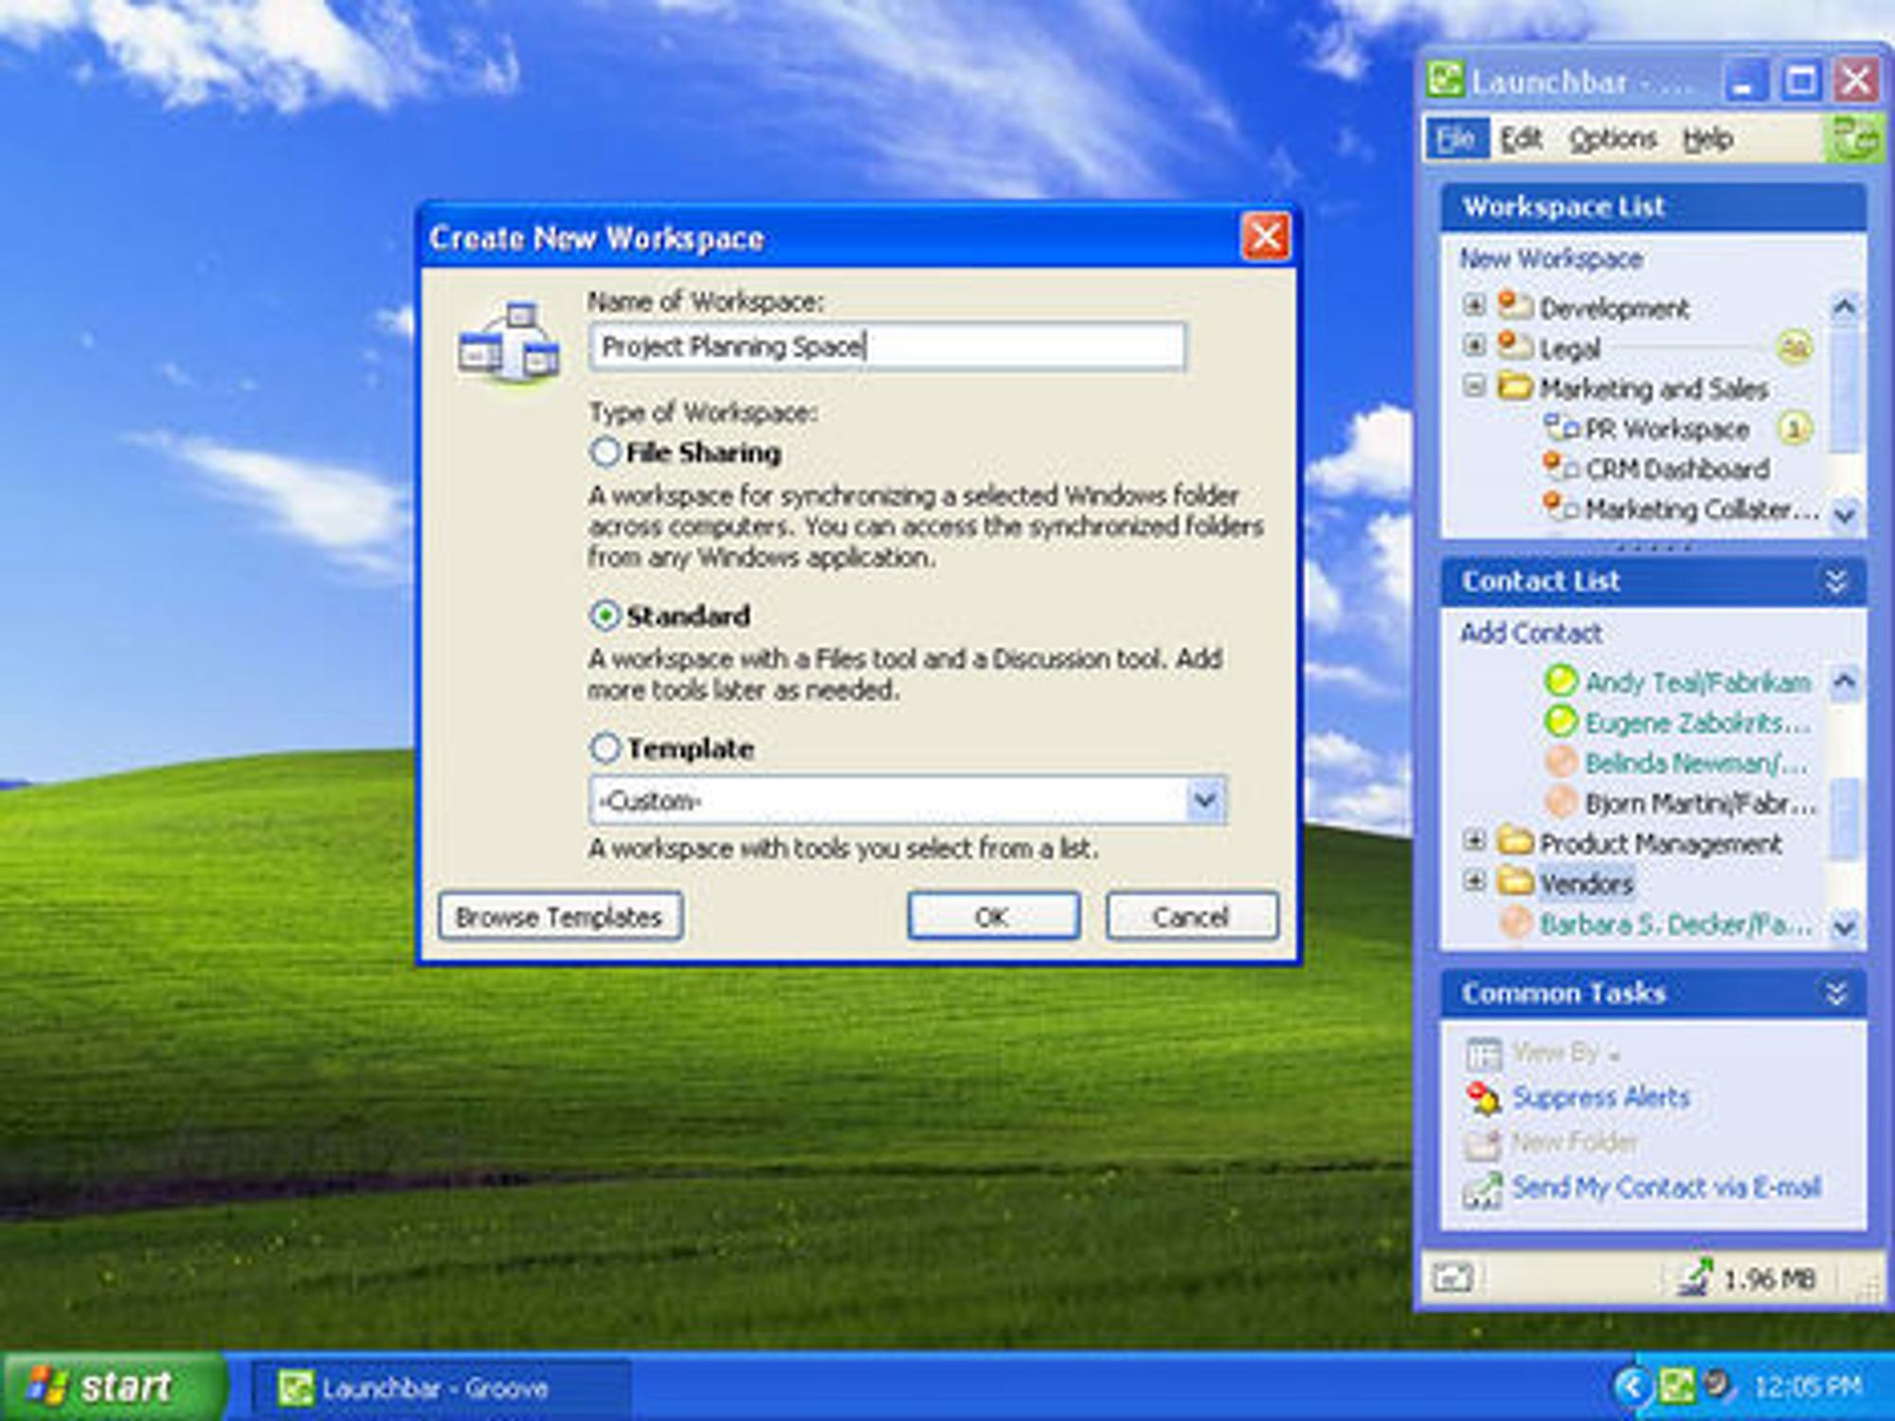Open the Edit menu in Launchbar
1895x1421 pixels.
point(1521,138)
